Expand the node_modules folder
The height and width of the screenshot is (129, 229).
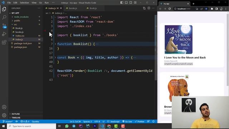[x=12, y=17]
